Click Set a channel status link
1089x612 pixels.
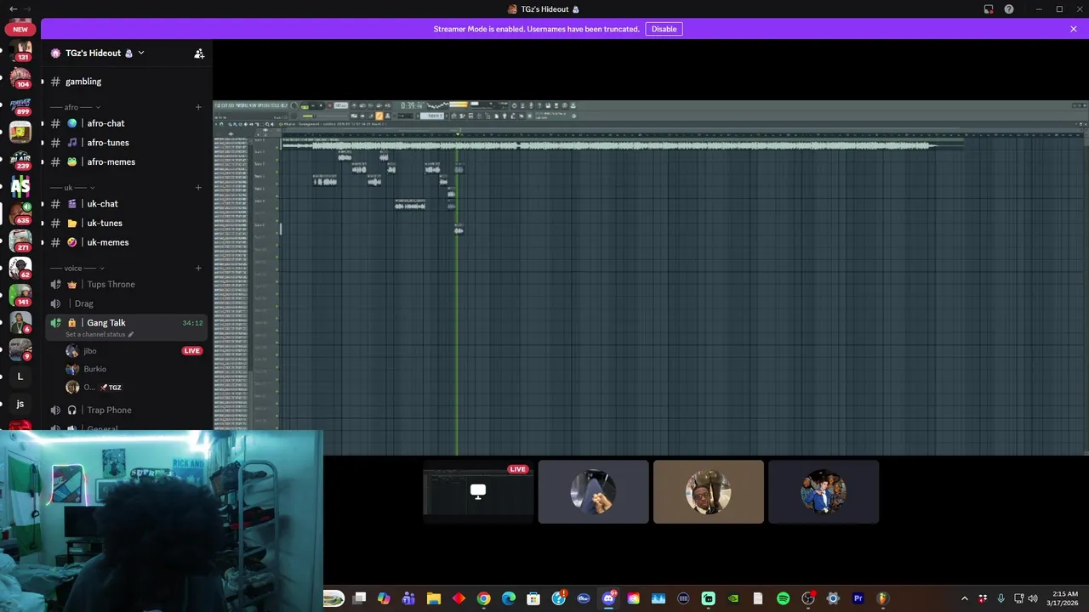[100, 335]
